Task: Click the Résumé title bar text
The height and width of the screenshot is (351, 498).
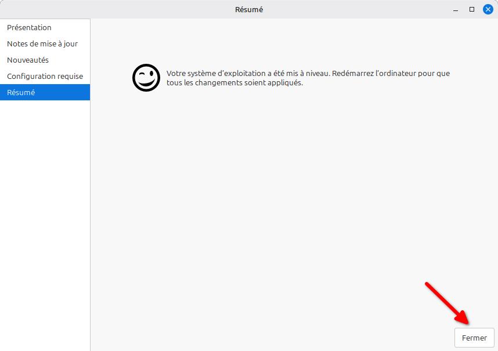Action: click(x=248, y=9)
